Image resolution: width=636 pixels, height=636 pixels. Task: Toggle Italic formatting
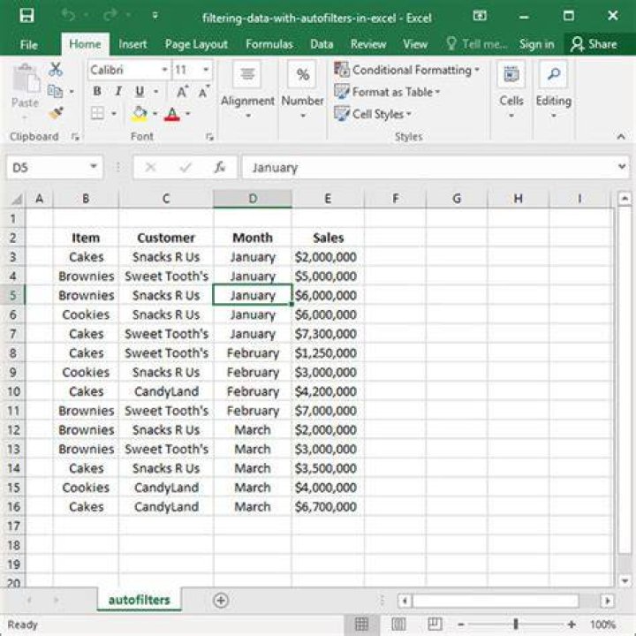click(118, 91)
